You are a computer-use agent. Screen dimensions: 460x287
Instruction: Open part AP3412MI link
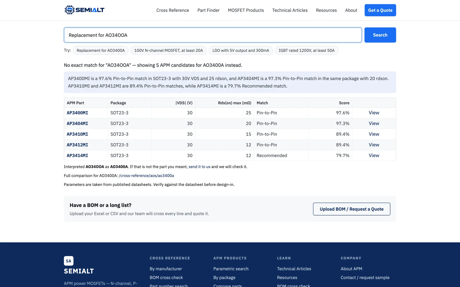[x=77, y=145]
